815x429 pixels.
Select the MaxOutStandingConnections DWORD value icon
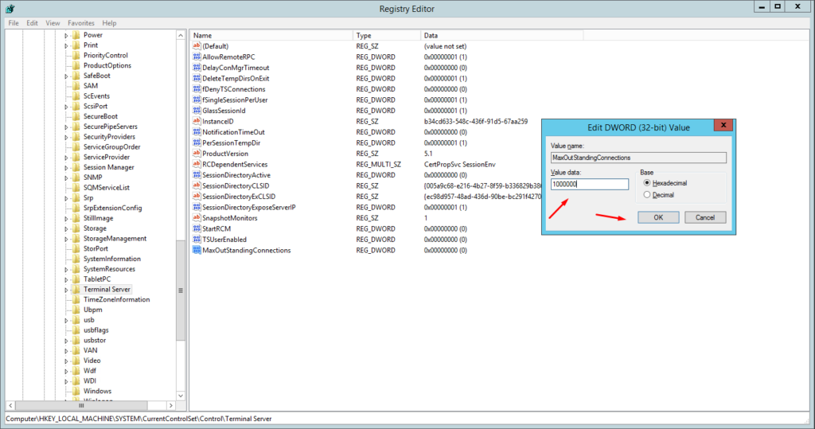(197, 250)
